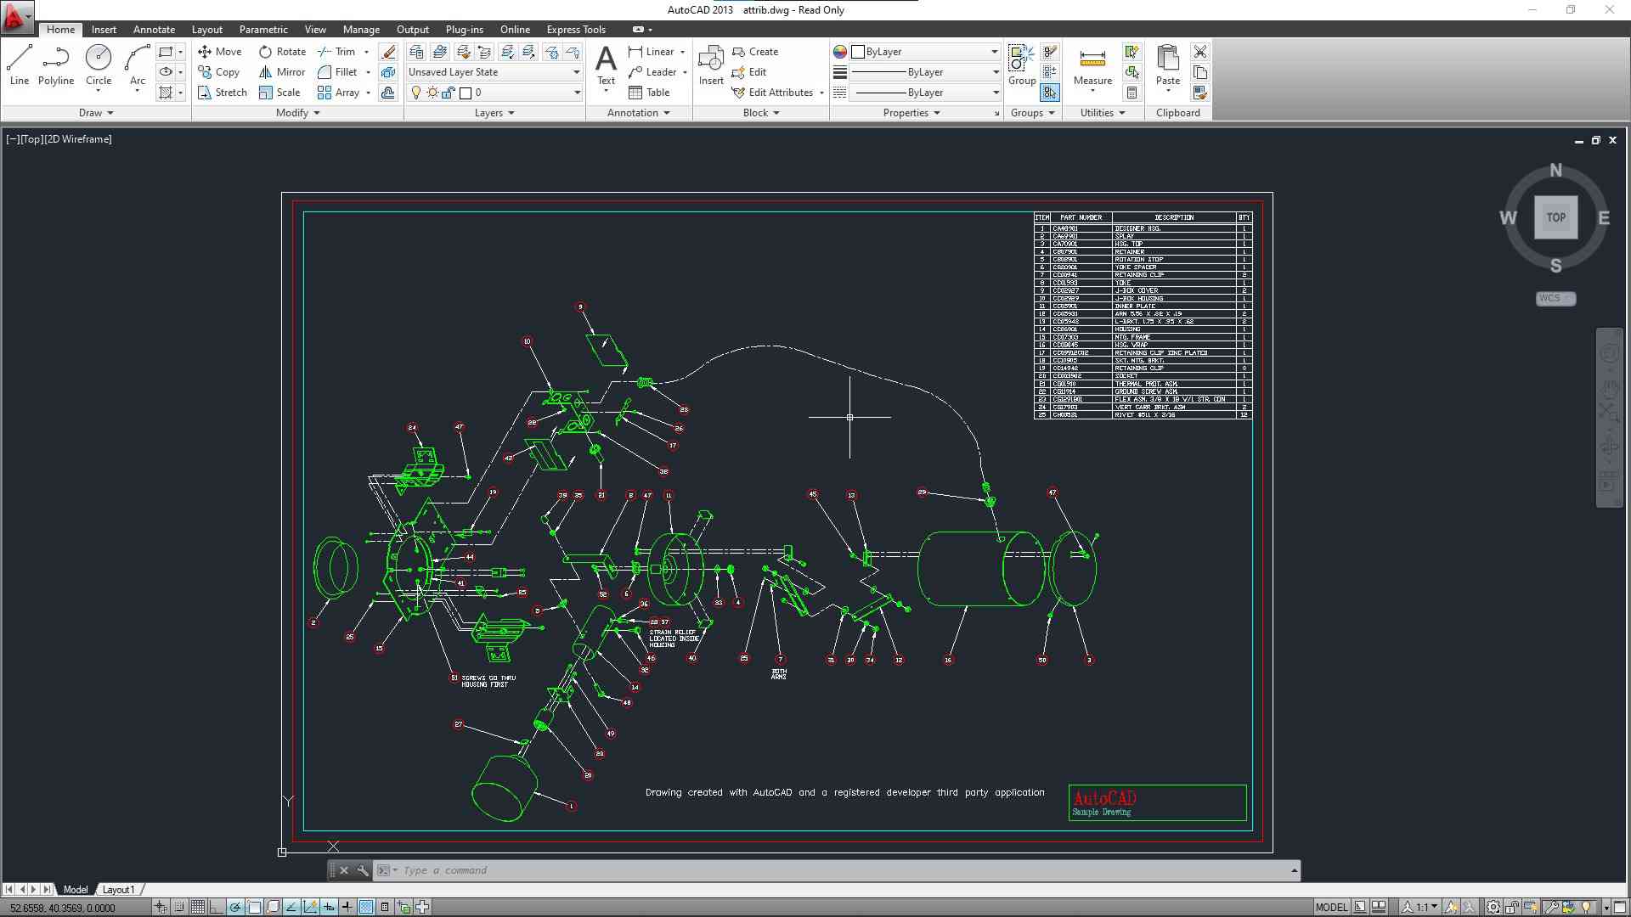Click the layer 0 color swatch
Image resolution: width=1631 pixels, height=917 pixels.
(x=466, y=93)
